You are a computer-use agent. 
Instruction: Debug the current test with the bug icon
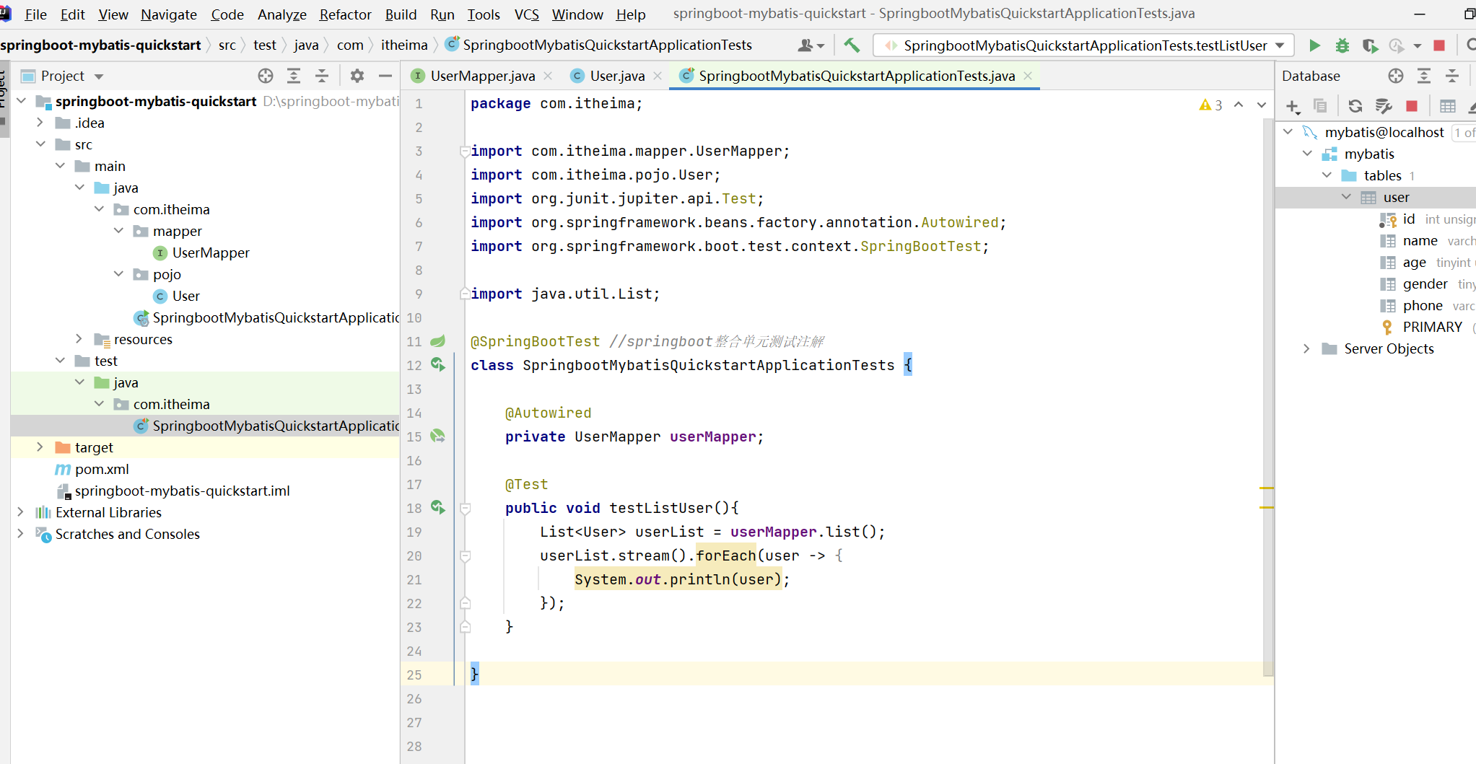coord(1342,45)
